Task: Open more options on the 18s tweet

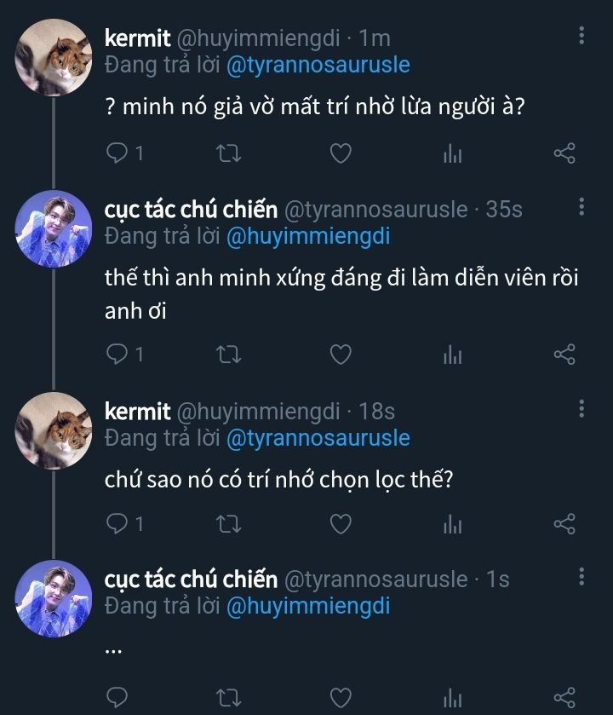Action: 581,408
